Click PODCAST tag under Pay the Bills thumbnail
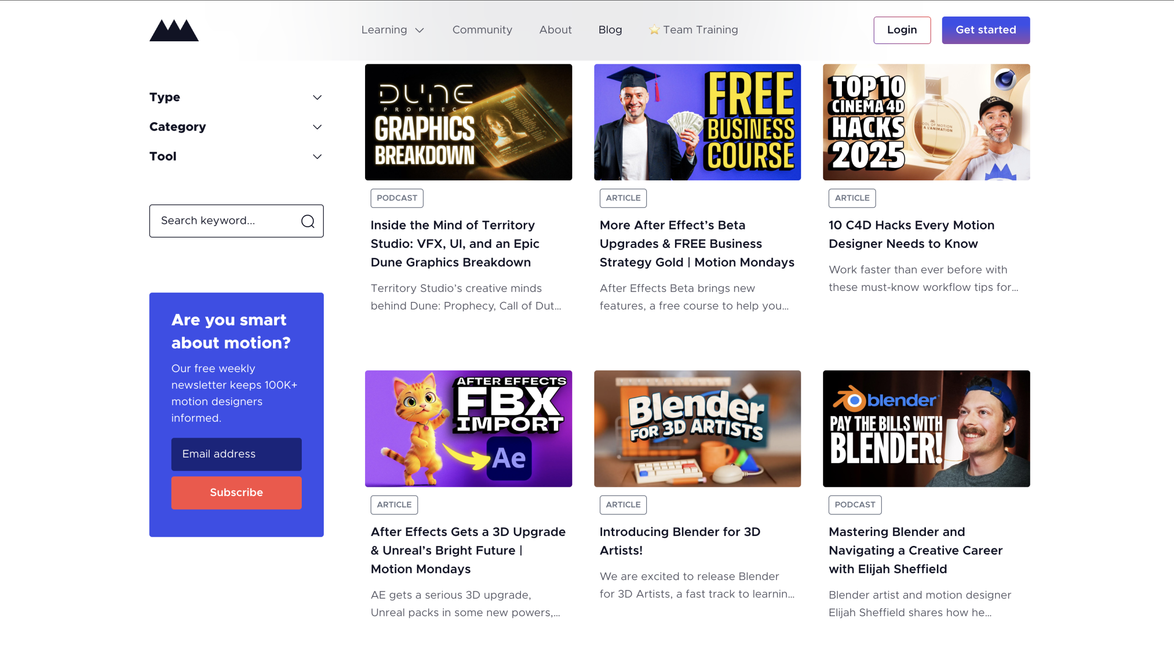 coord(855,505)
